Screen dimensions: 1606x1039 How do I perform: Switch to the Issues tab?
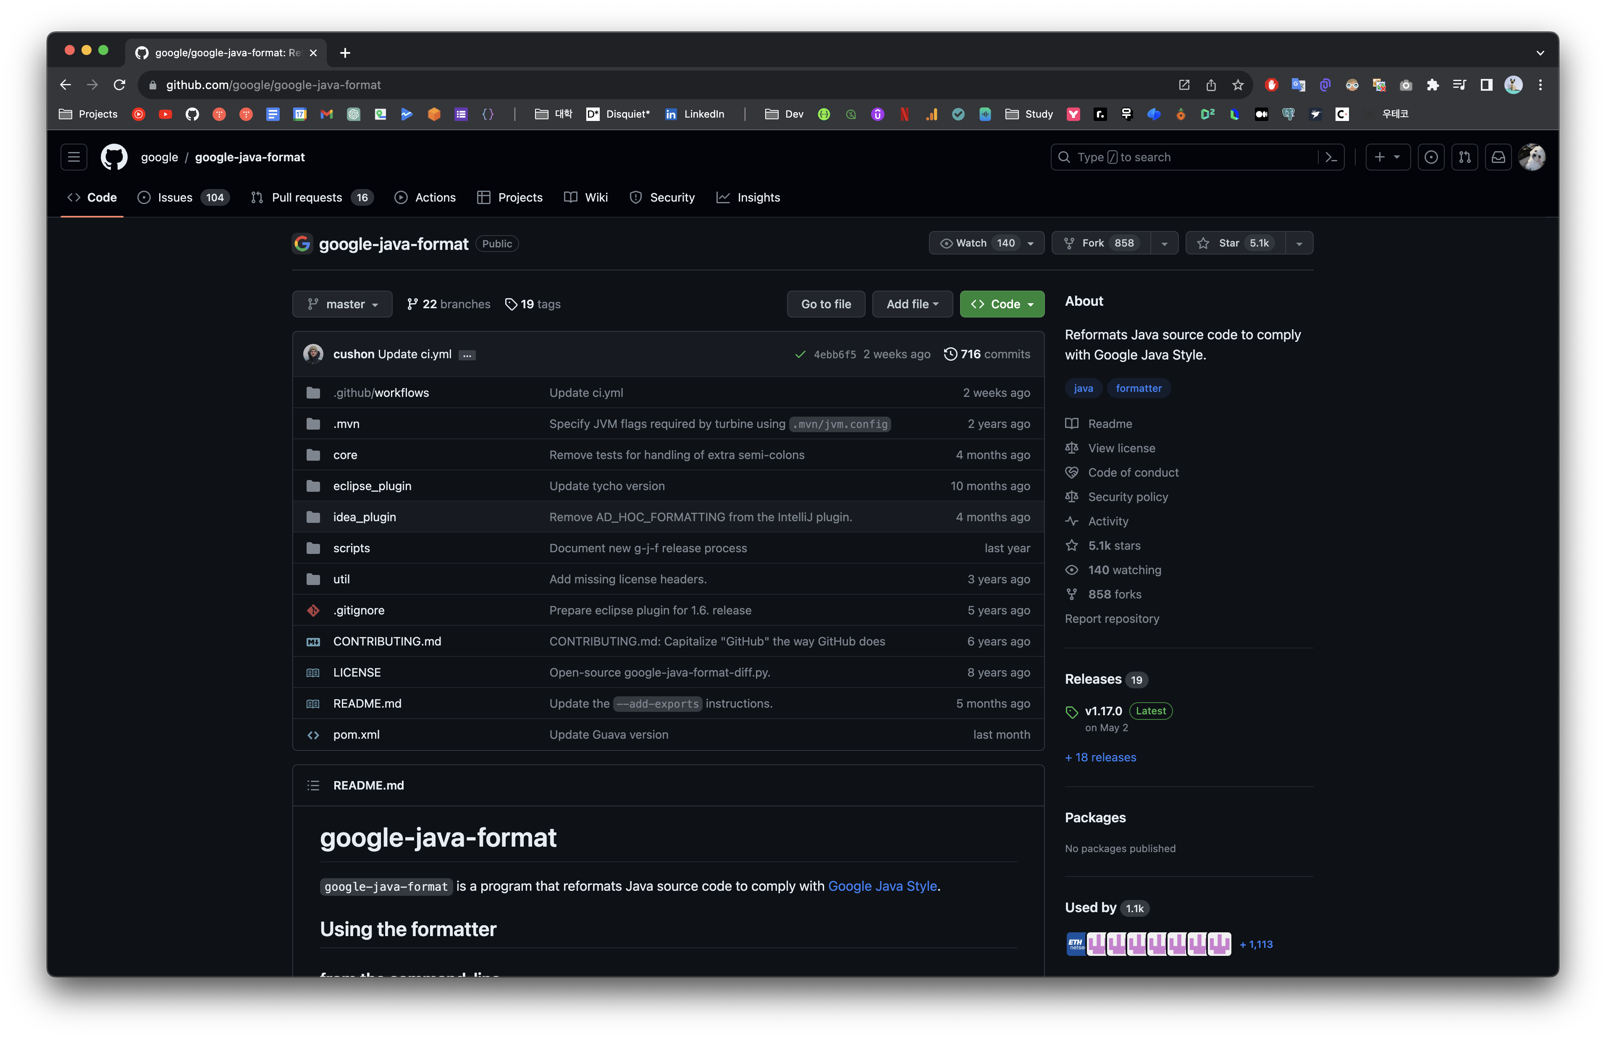175,198
